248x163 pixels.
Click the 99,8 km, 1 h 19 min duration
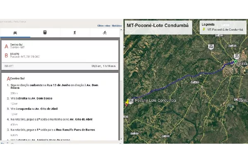click(x=103, y=66)
